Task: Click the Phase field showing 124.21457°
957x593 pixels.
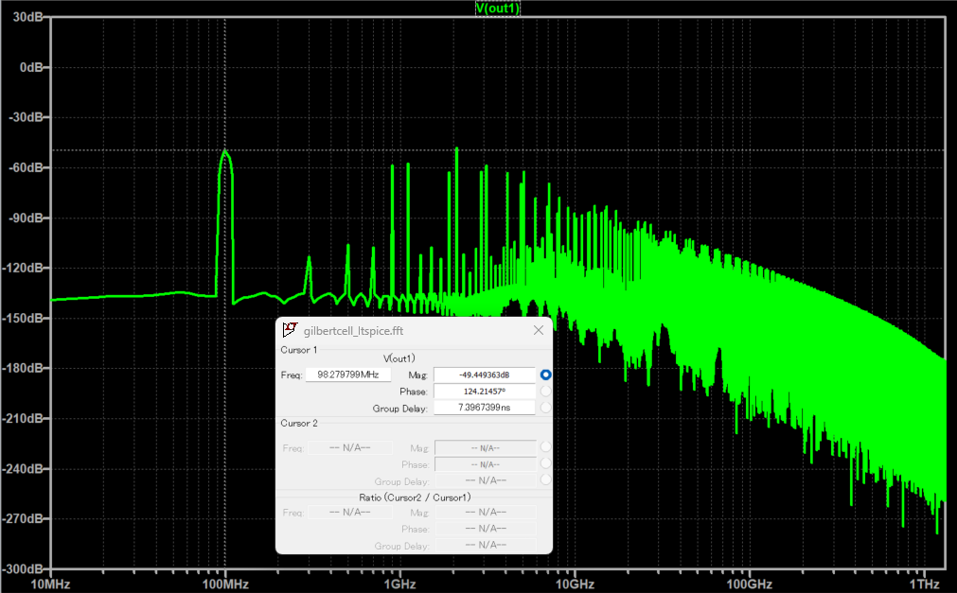Action: coord(485,390)
